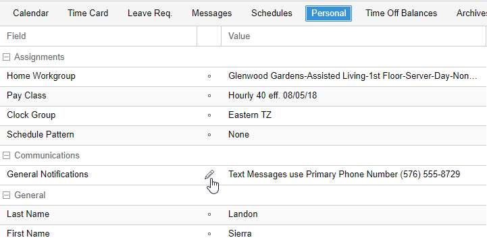
Task: Click the circle marker beside Home Workgroup
Action: (209, 76)
